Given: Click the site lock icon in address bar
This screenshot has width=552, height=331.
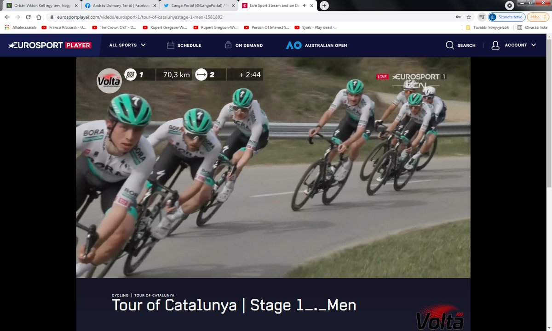Looking at the screenshot, I should click(52, 17).
